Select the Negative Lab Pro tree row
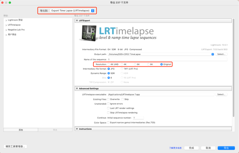 pyautogui.click(x=38, y=30)
